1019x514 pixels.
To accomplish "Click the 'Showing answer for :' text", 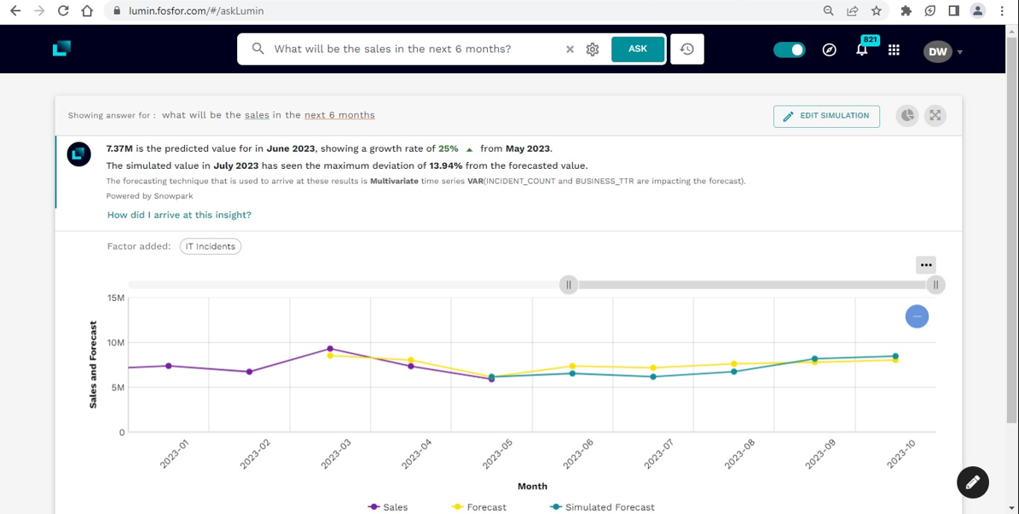I will pos(112,116).
